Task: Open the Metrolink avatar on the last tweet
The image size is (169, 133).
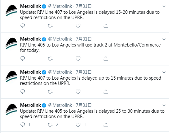Action: [12, 110]
